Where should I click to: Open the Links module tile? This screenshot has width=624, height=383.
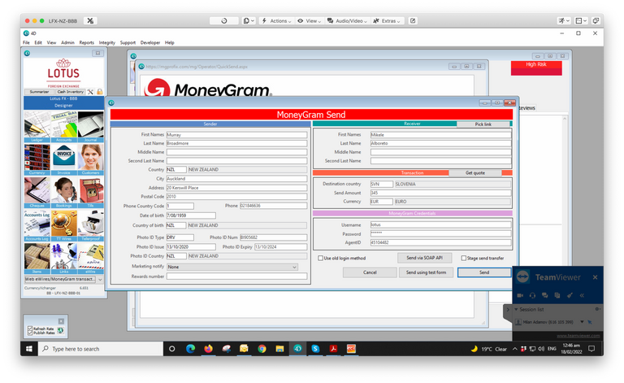pos(63,259)
